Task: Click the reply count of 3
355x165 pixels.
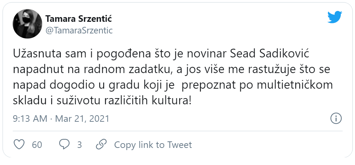Action: (79, 145)
